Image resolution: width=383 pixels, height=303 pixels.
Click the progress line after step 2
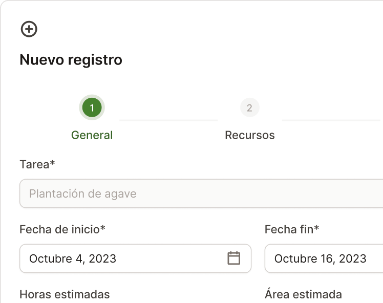tap(331, 120)
